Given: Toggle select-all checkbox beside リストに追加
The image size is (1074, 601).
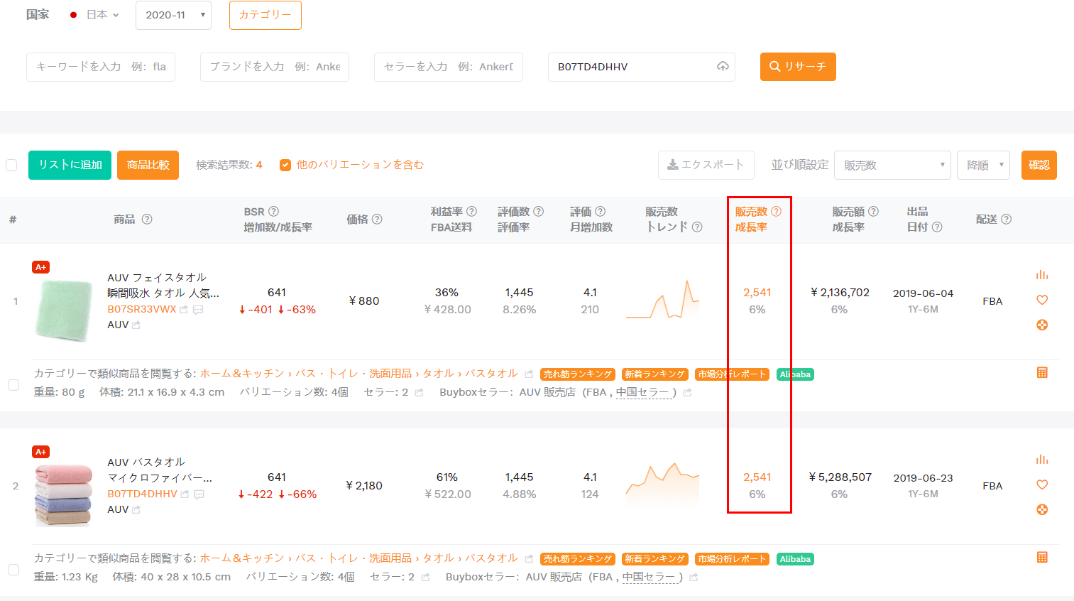Looking at the screenshot, I should (x=11, y=165).
